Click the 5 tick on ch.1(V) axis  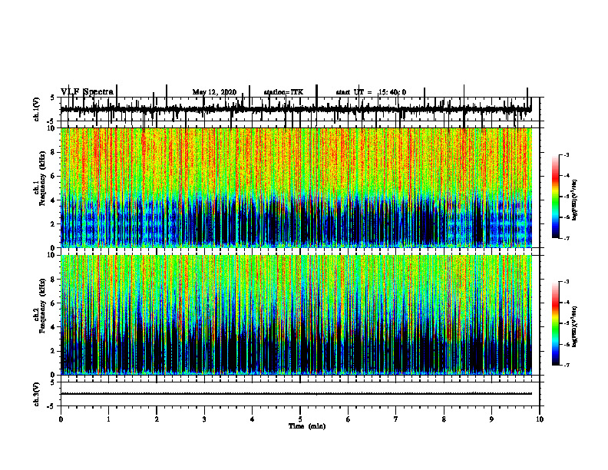[x=54, y=98]
